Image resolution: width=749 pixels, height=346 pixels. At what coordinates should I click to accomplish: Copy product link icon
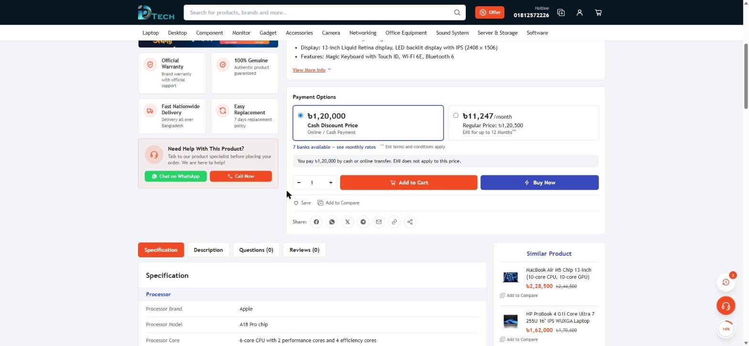[394, 222]
